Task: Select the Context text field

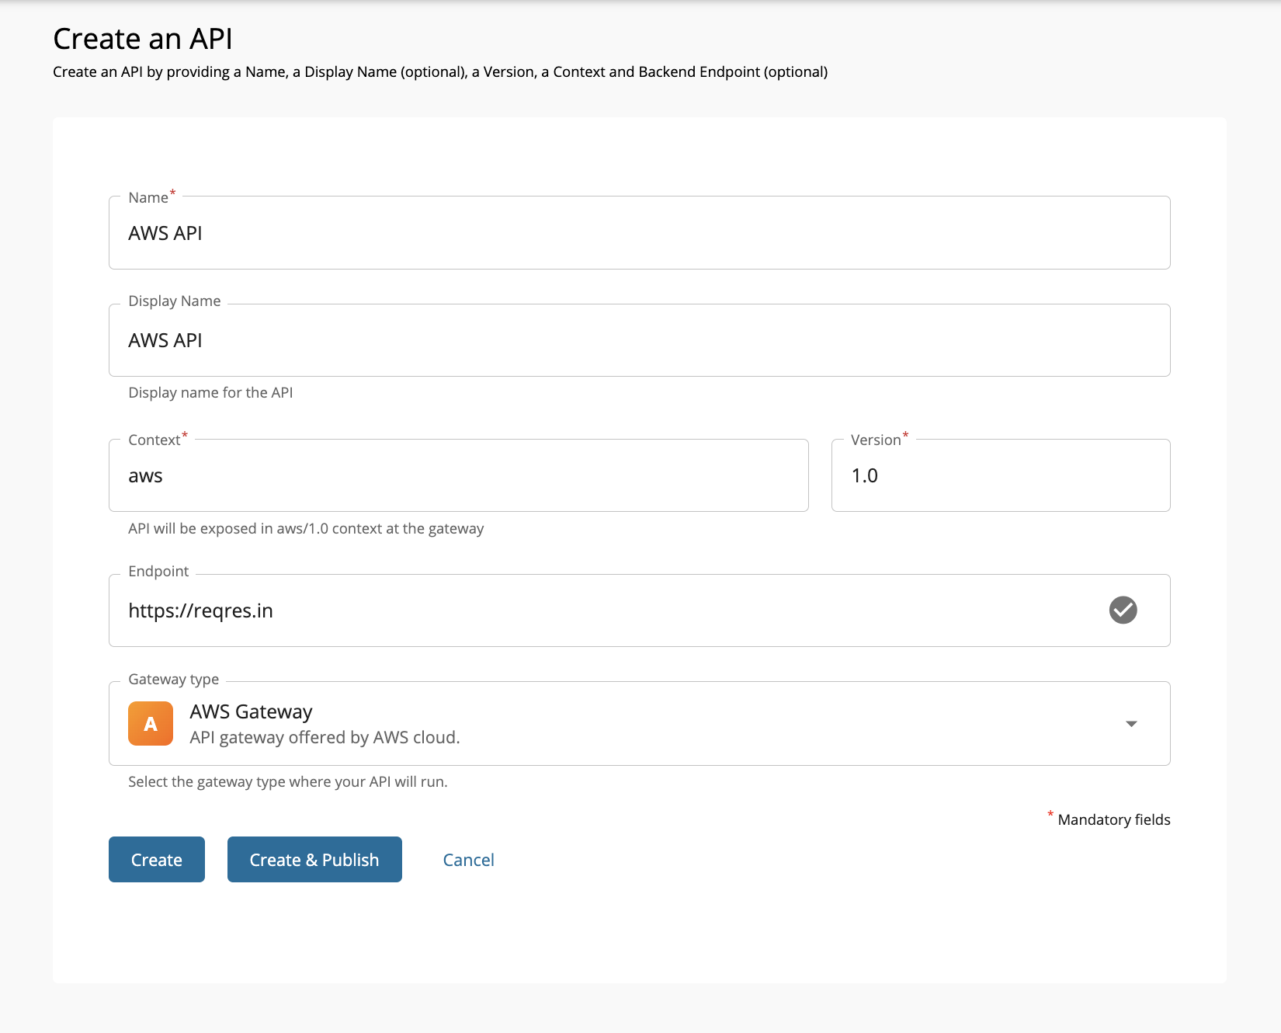Action: [458, 475]
